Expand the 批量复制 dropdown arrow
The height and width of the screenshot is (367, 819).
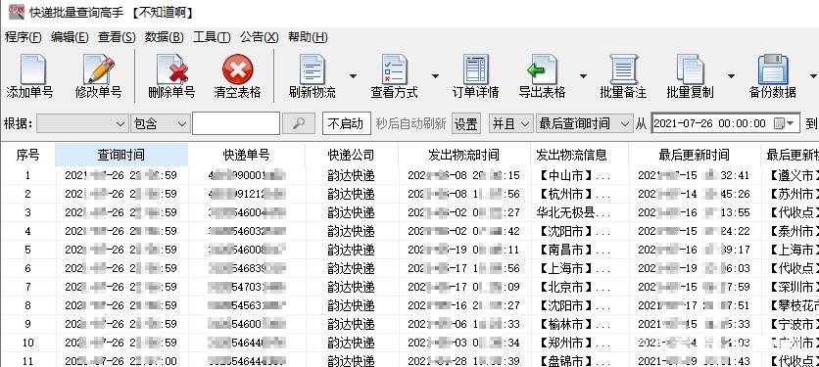point(731,76)
